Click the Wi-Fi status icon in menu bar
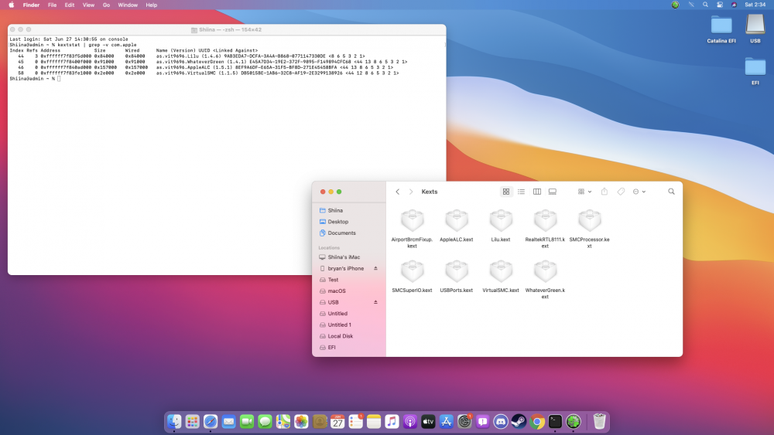Screen dimensions: 774x435 pos(691,5)
